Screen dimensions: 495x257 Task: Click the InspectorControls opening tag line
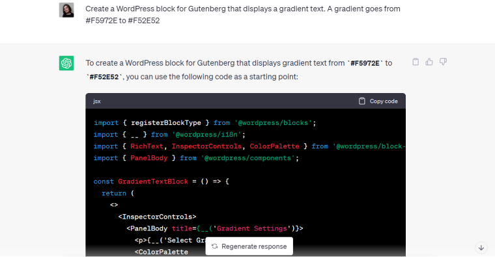click(x=157, y=217)
